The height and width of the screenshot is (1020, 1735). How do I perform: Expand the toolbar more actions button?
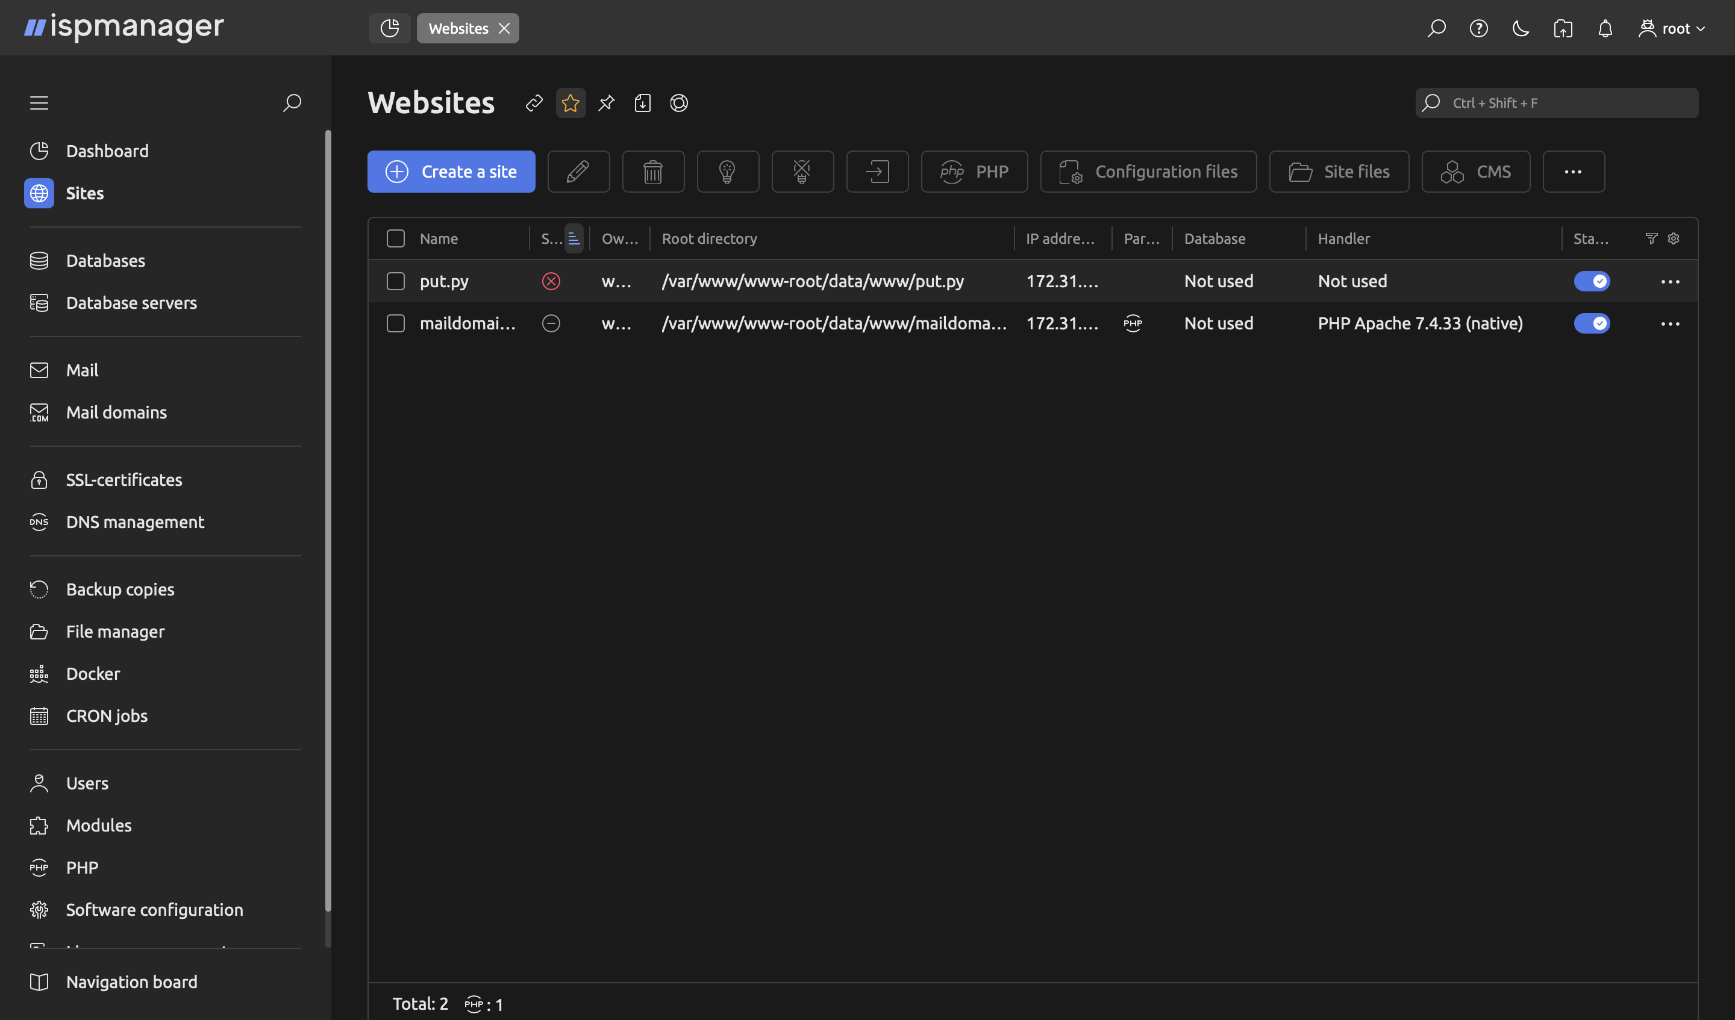point(1572,172)
